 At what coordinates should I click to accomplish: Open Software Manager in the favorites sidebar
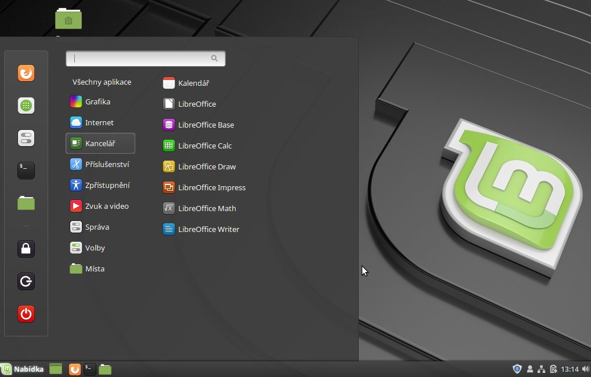coord(26,106)
